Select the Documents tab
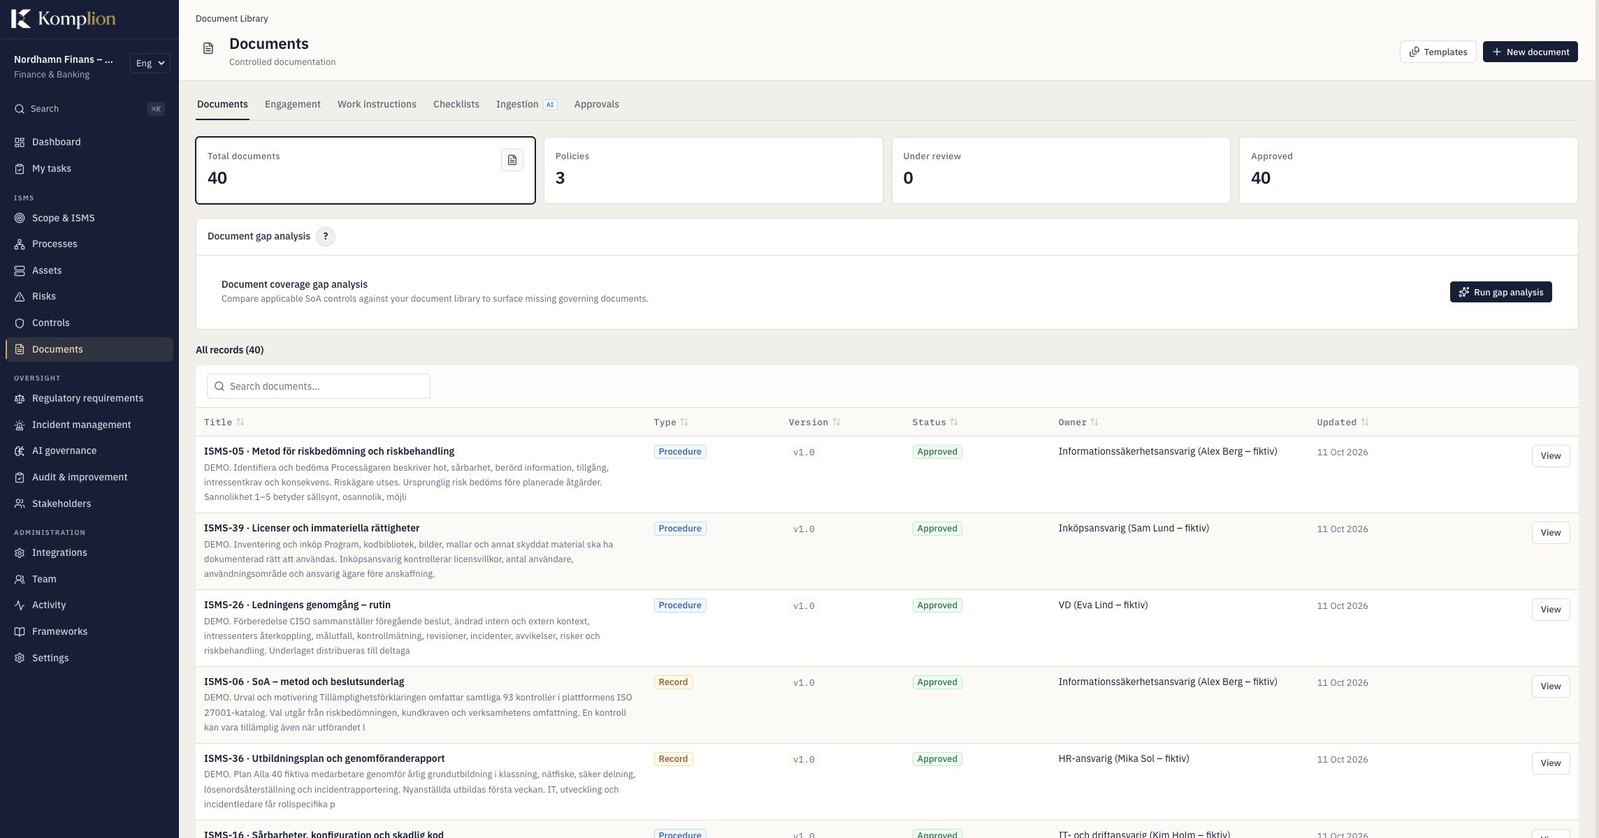 click(222, 105)
